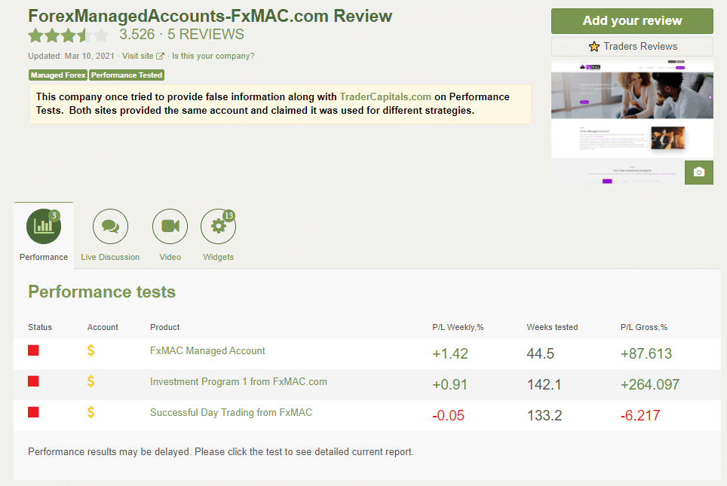Click the dollar icon on FxMAC Managed Account row
727x486 pixels.
(90, 350)
